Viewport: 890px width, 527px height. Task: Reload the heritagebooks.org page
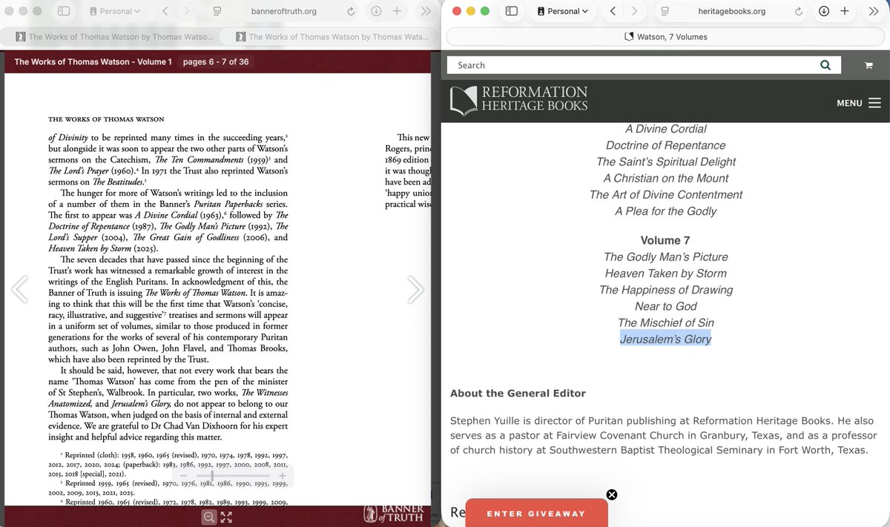pos(799,11)
